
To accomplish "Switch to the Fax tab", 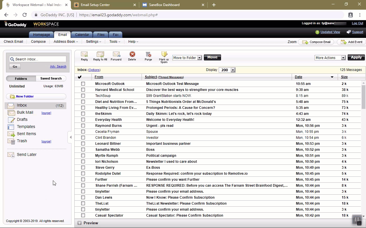I will (116, 35).
